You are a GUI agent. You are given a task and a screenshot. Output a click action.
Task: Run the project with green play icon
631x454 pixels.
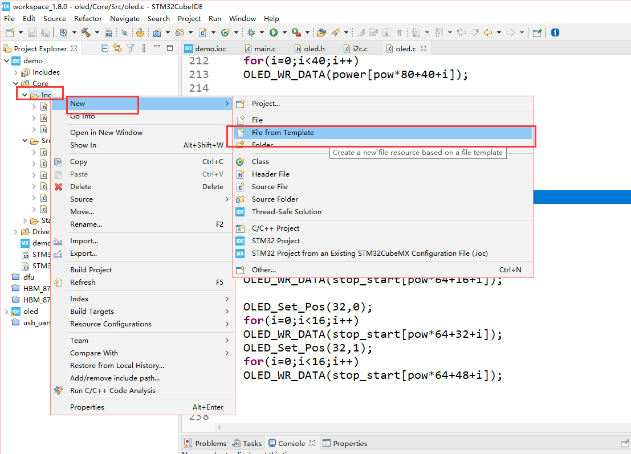tap(274, 32)
